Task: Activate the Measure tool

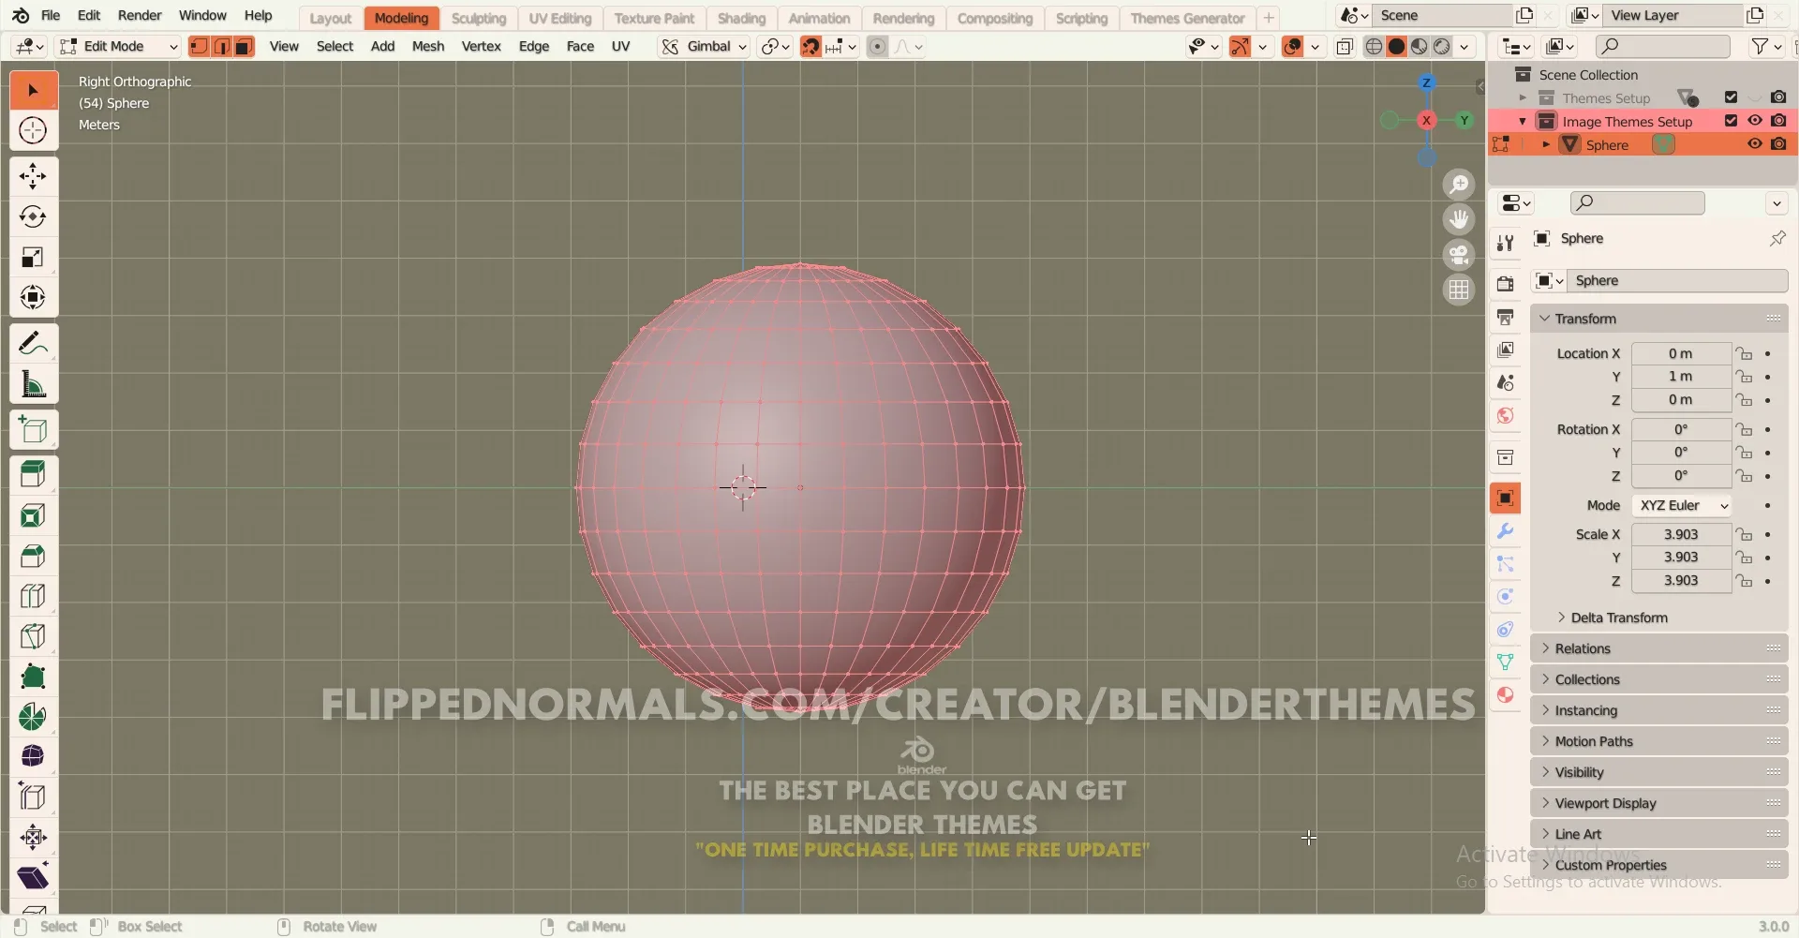Action: pyautogui.click(x=34, y=385)
